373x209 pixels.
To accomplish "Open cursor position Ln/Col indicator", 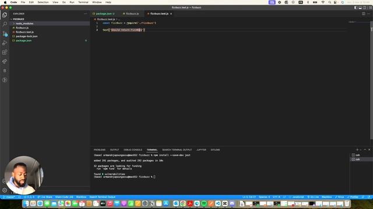I will click(249, 197).
